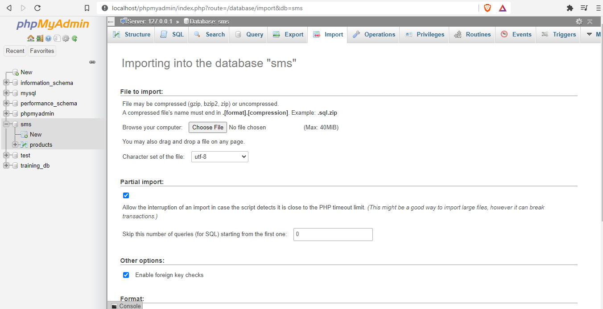
Task: Click the documentation page icon in the sidebar
Action: (57, 38)
